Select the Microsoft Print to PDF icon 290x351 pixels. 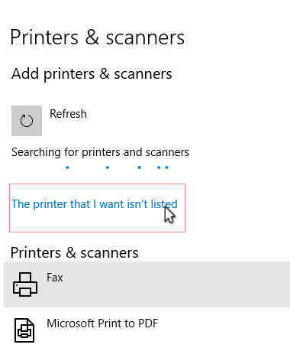click(24, 330)
